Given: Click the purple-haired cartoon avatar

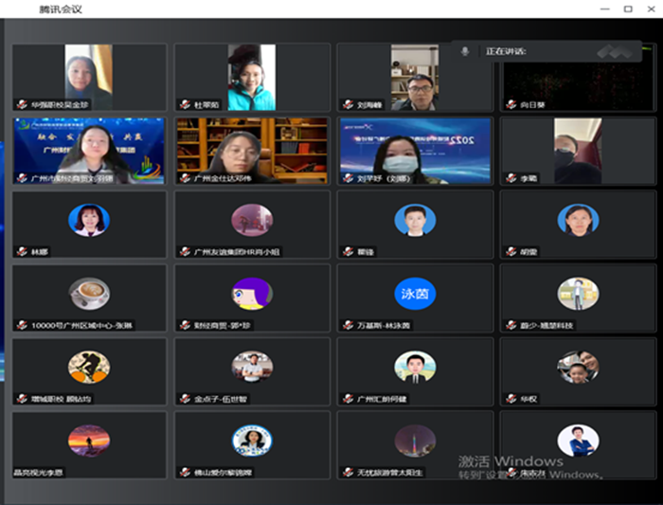Looking at the screenshot, I should [252, 294].
